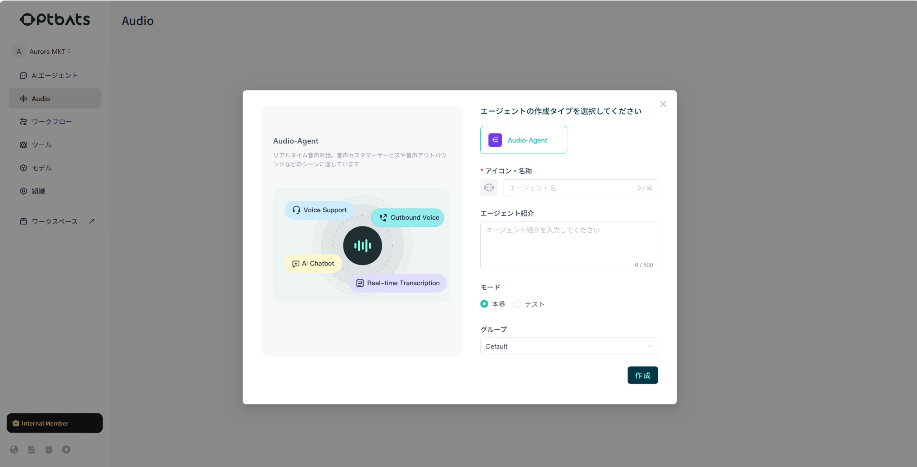
Task: Click the Aurora MKT avatar letter A
Action: point(19,52)
